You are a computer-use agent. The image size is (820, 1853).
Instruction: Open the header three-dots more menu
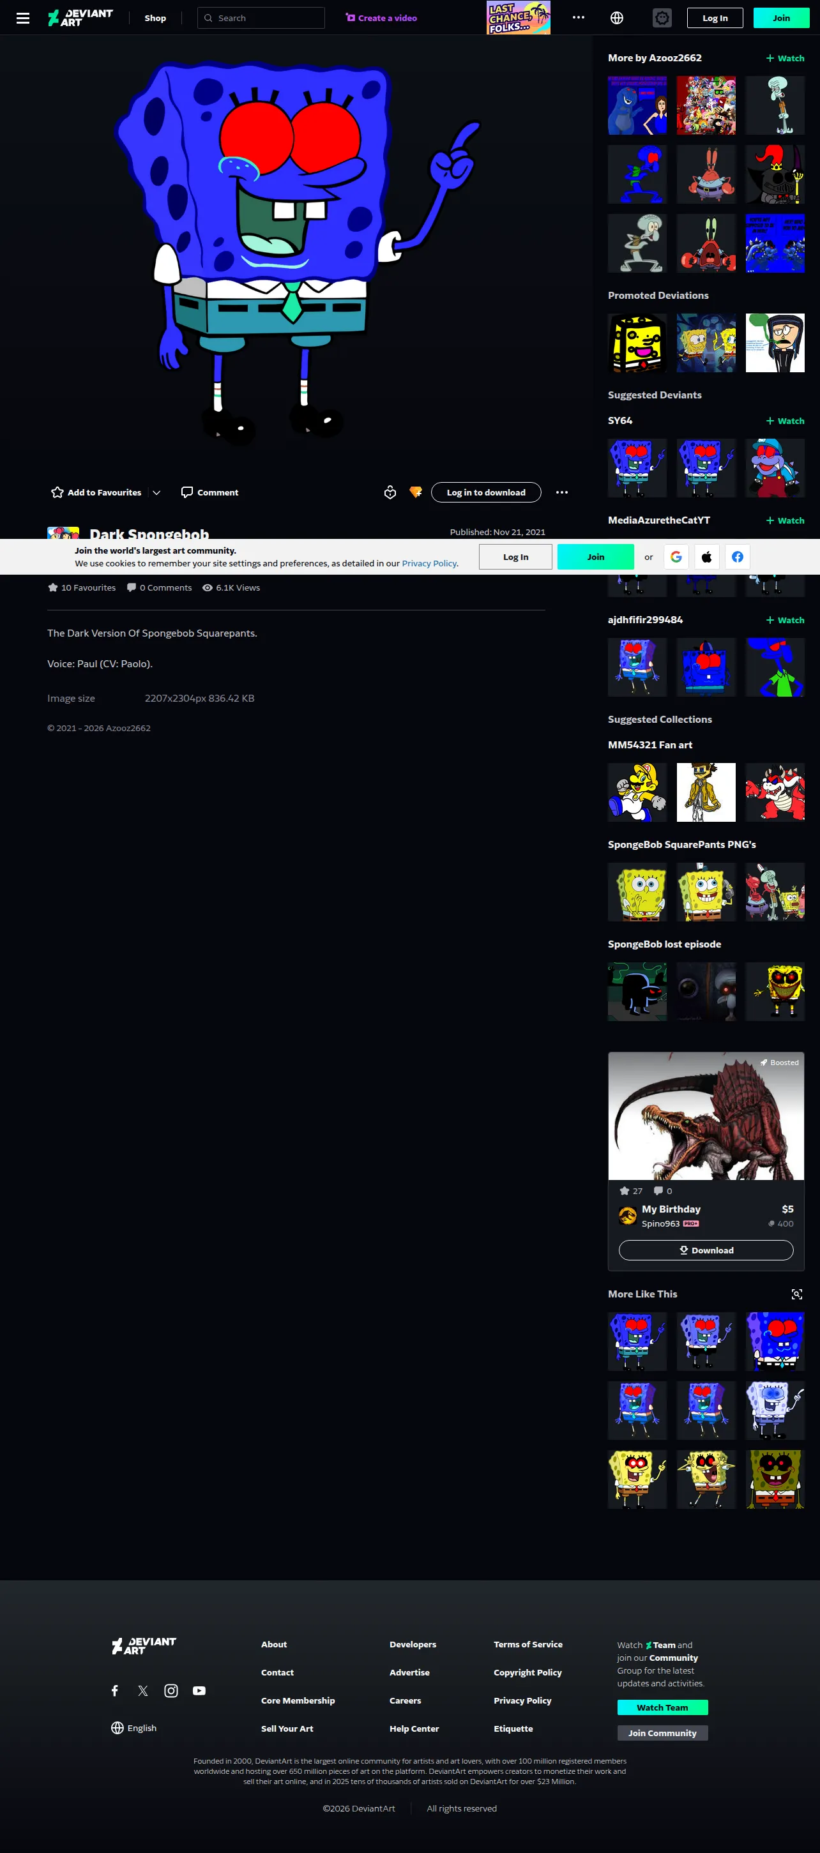579,18
